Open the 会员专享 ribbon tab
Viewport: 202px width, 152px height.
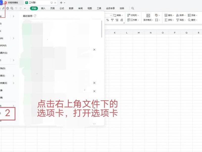[x=110, y=8]
